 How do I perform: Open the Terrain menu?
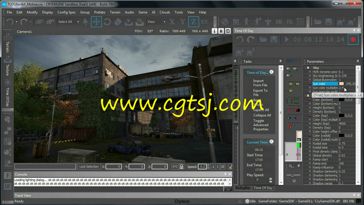tap(115, 12)
